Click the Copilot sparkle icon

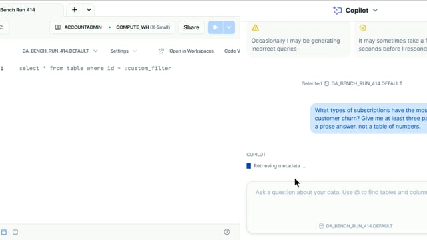click(x=337, y=11)
